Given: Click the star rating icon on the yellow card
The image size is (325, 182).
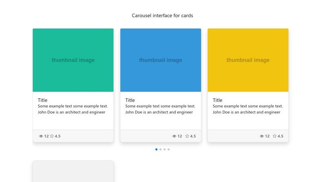Looking at the screenshot, I should [275, 136].
